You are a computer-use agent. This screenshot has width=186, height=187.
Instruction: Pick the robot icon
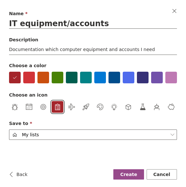pos(157,107)
